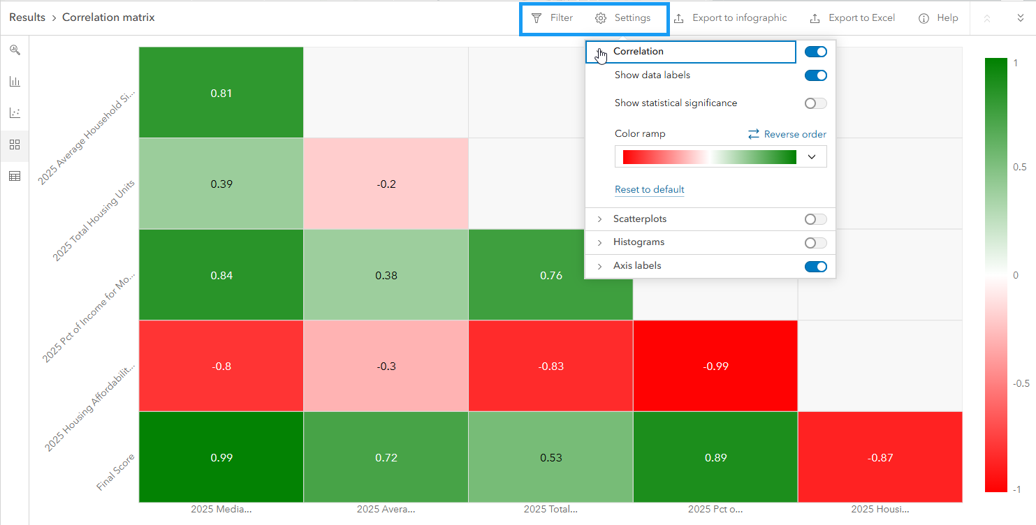The image size is (1036, 525).
Task: Click the Help info icon
Action: [924, 18]
